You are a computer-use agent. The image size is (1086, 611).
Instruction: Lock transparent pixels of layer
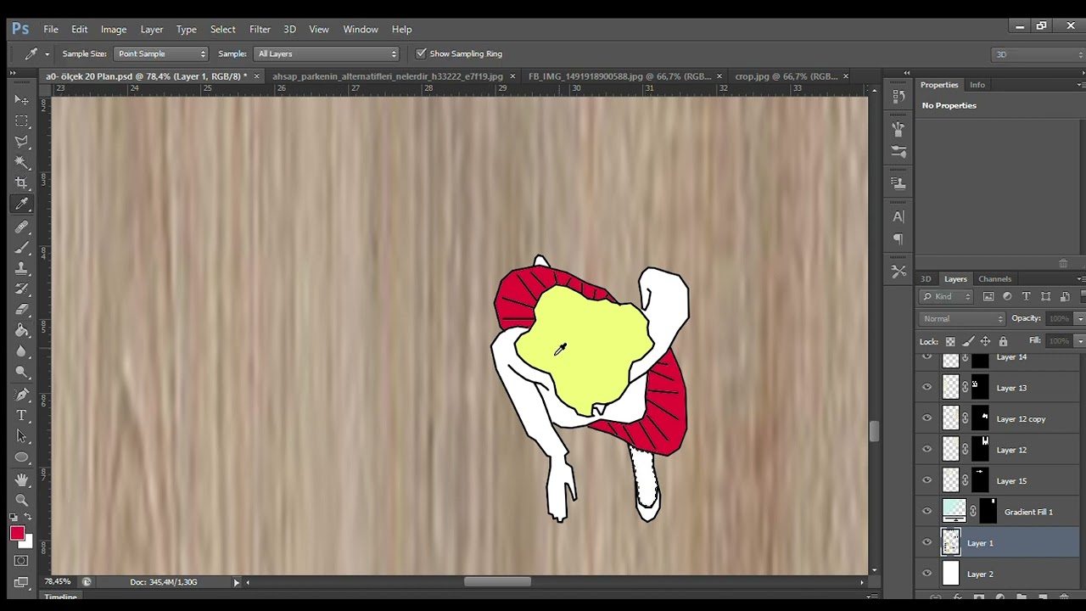pyautogui.click(x=950, y=341)
